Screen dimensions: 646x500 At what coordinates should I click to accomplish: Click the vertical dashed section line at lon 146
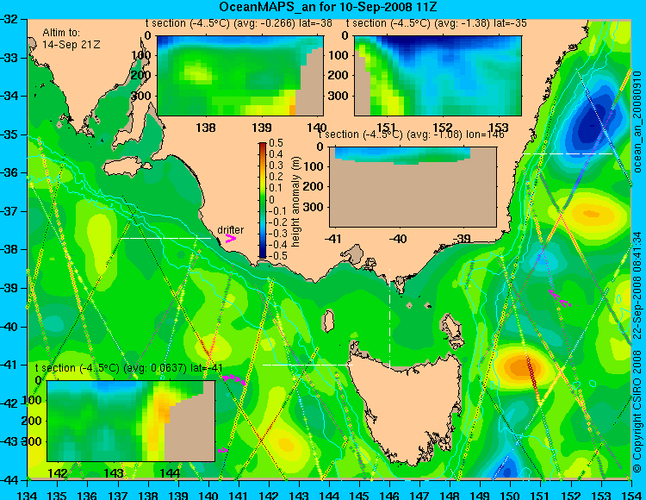coord(389,319)
